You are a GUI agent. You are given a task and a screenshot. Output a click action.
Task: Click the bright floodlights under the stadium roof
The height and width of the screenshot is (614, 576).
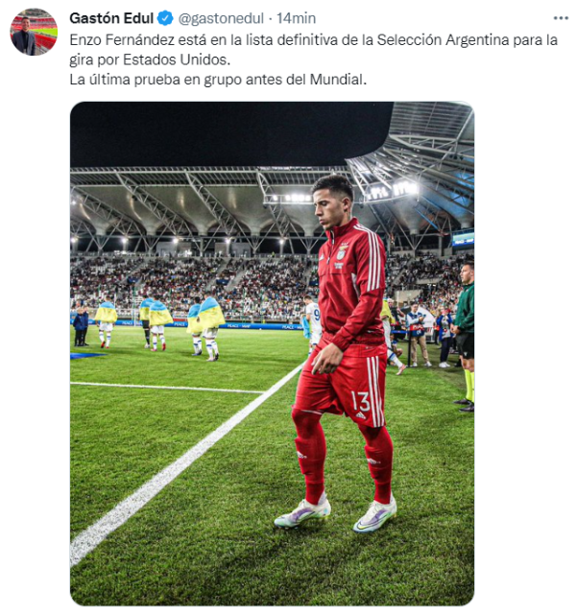click(291, 199)
